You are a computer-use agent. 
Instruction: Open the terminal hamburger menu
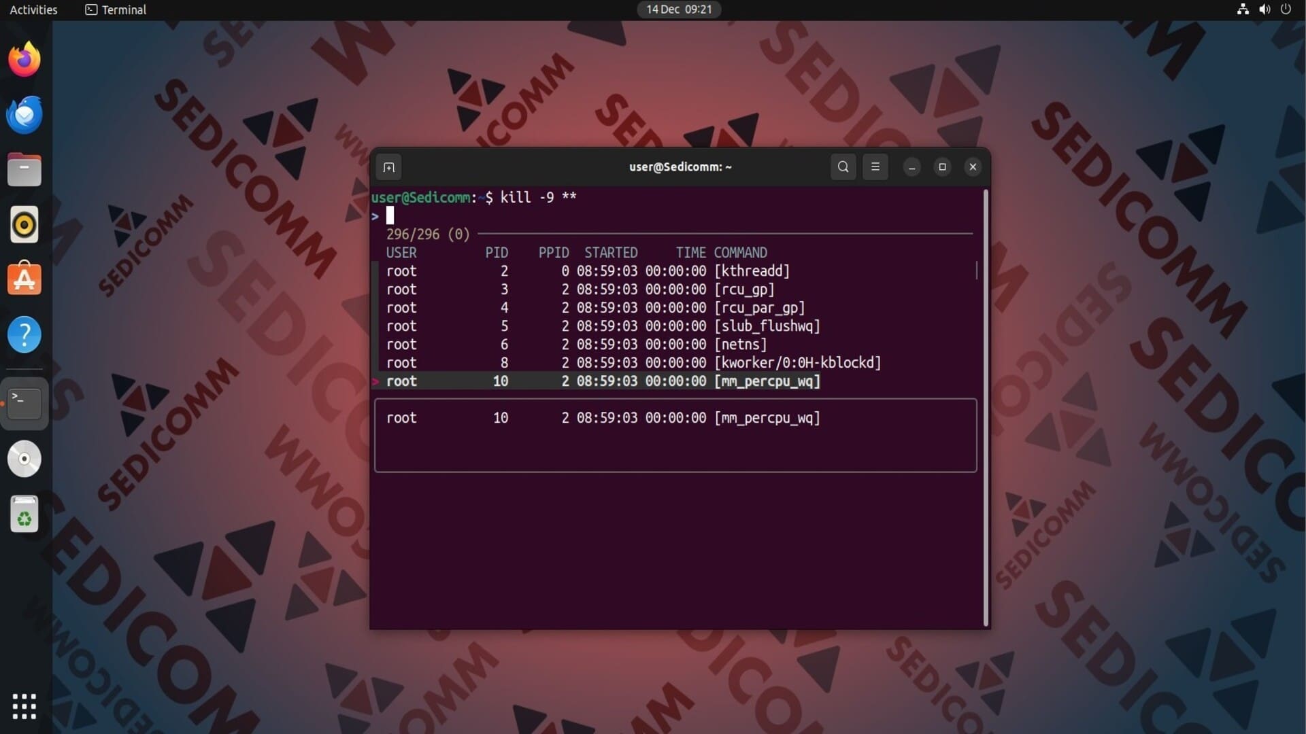(x=875, y=167)
